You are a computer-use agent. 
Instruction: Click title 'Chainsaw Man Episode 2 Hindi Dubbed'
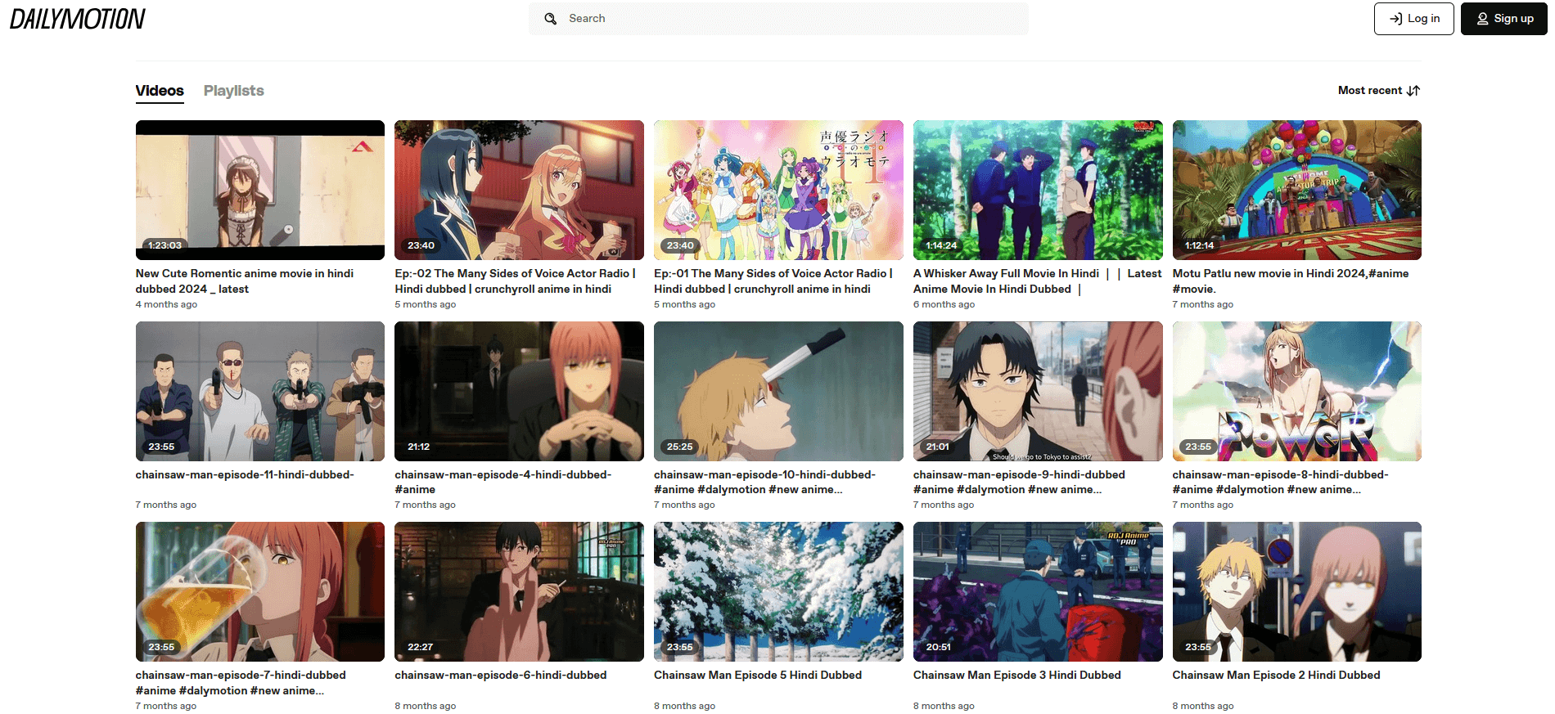coord(1276,676)
